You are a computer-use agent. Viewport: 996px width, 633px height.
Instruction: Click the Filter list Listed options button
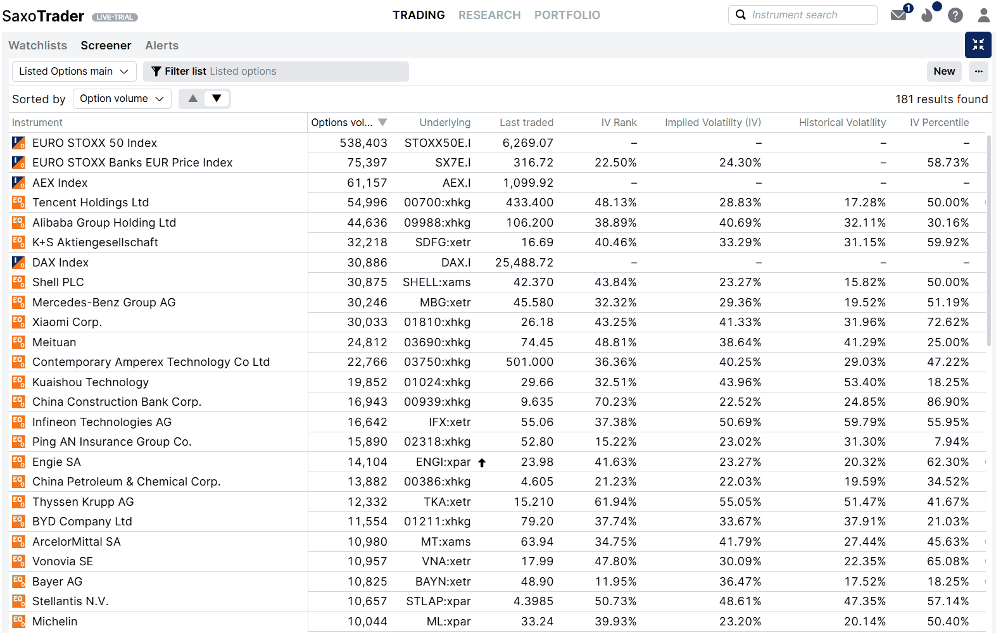point(276,72)
